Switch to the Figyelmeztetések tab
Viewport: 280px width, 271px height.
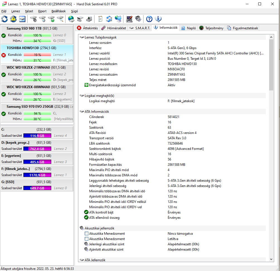point(242,28)
